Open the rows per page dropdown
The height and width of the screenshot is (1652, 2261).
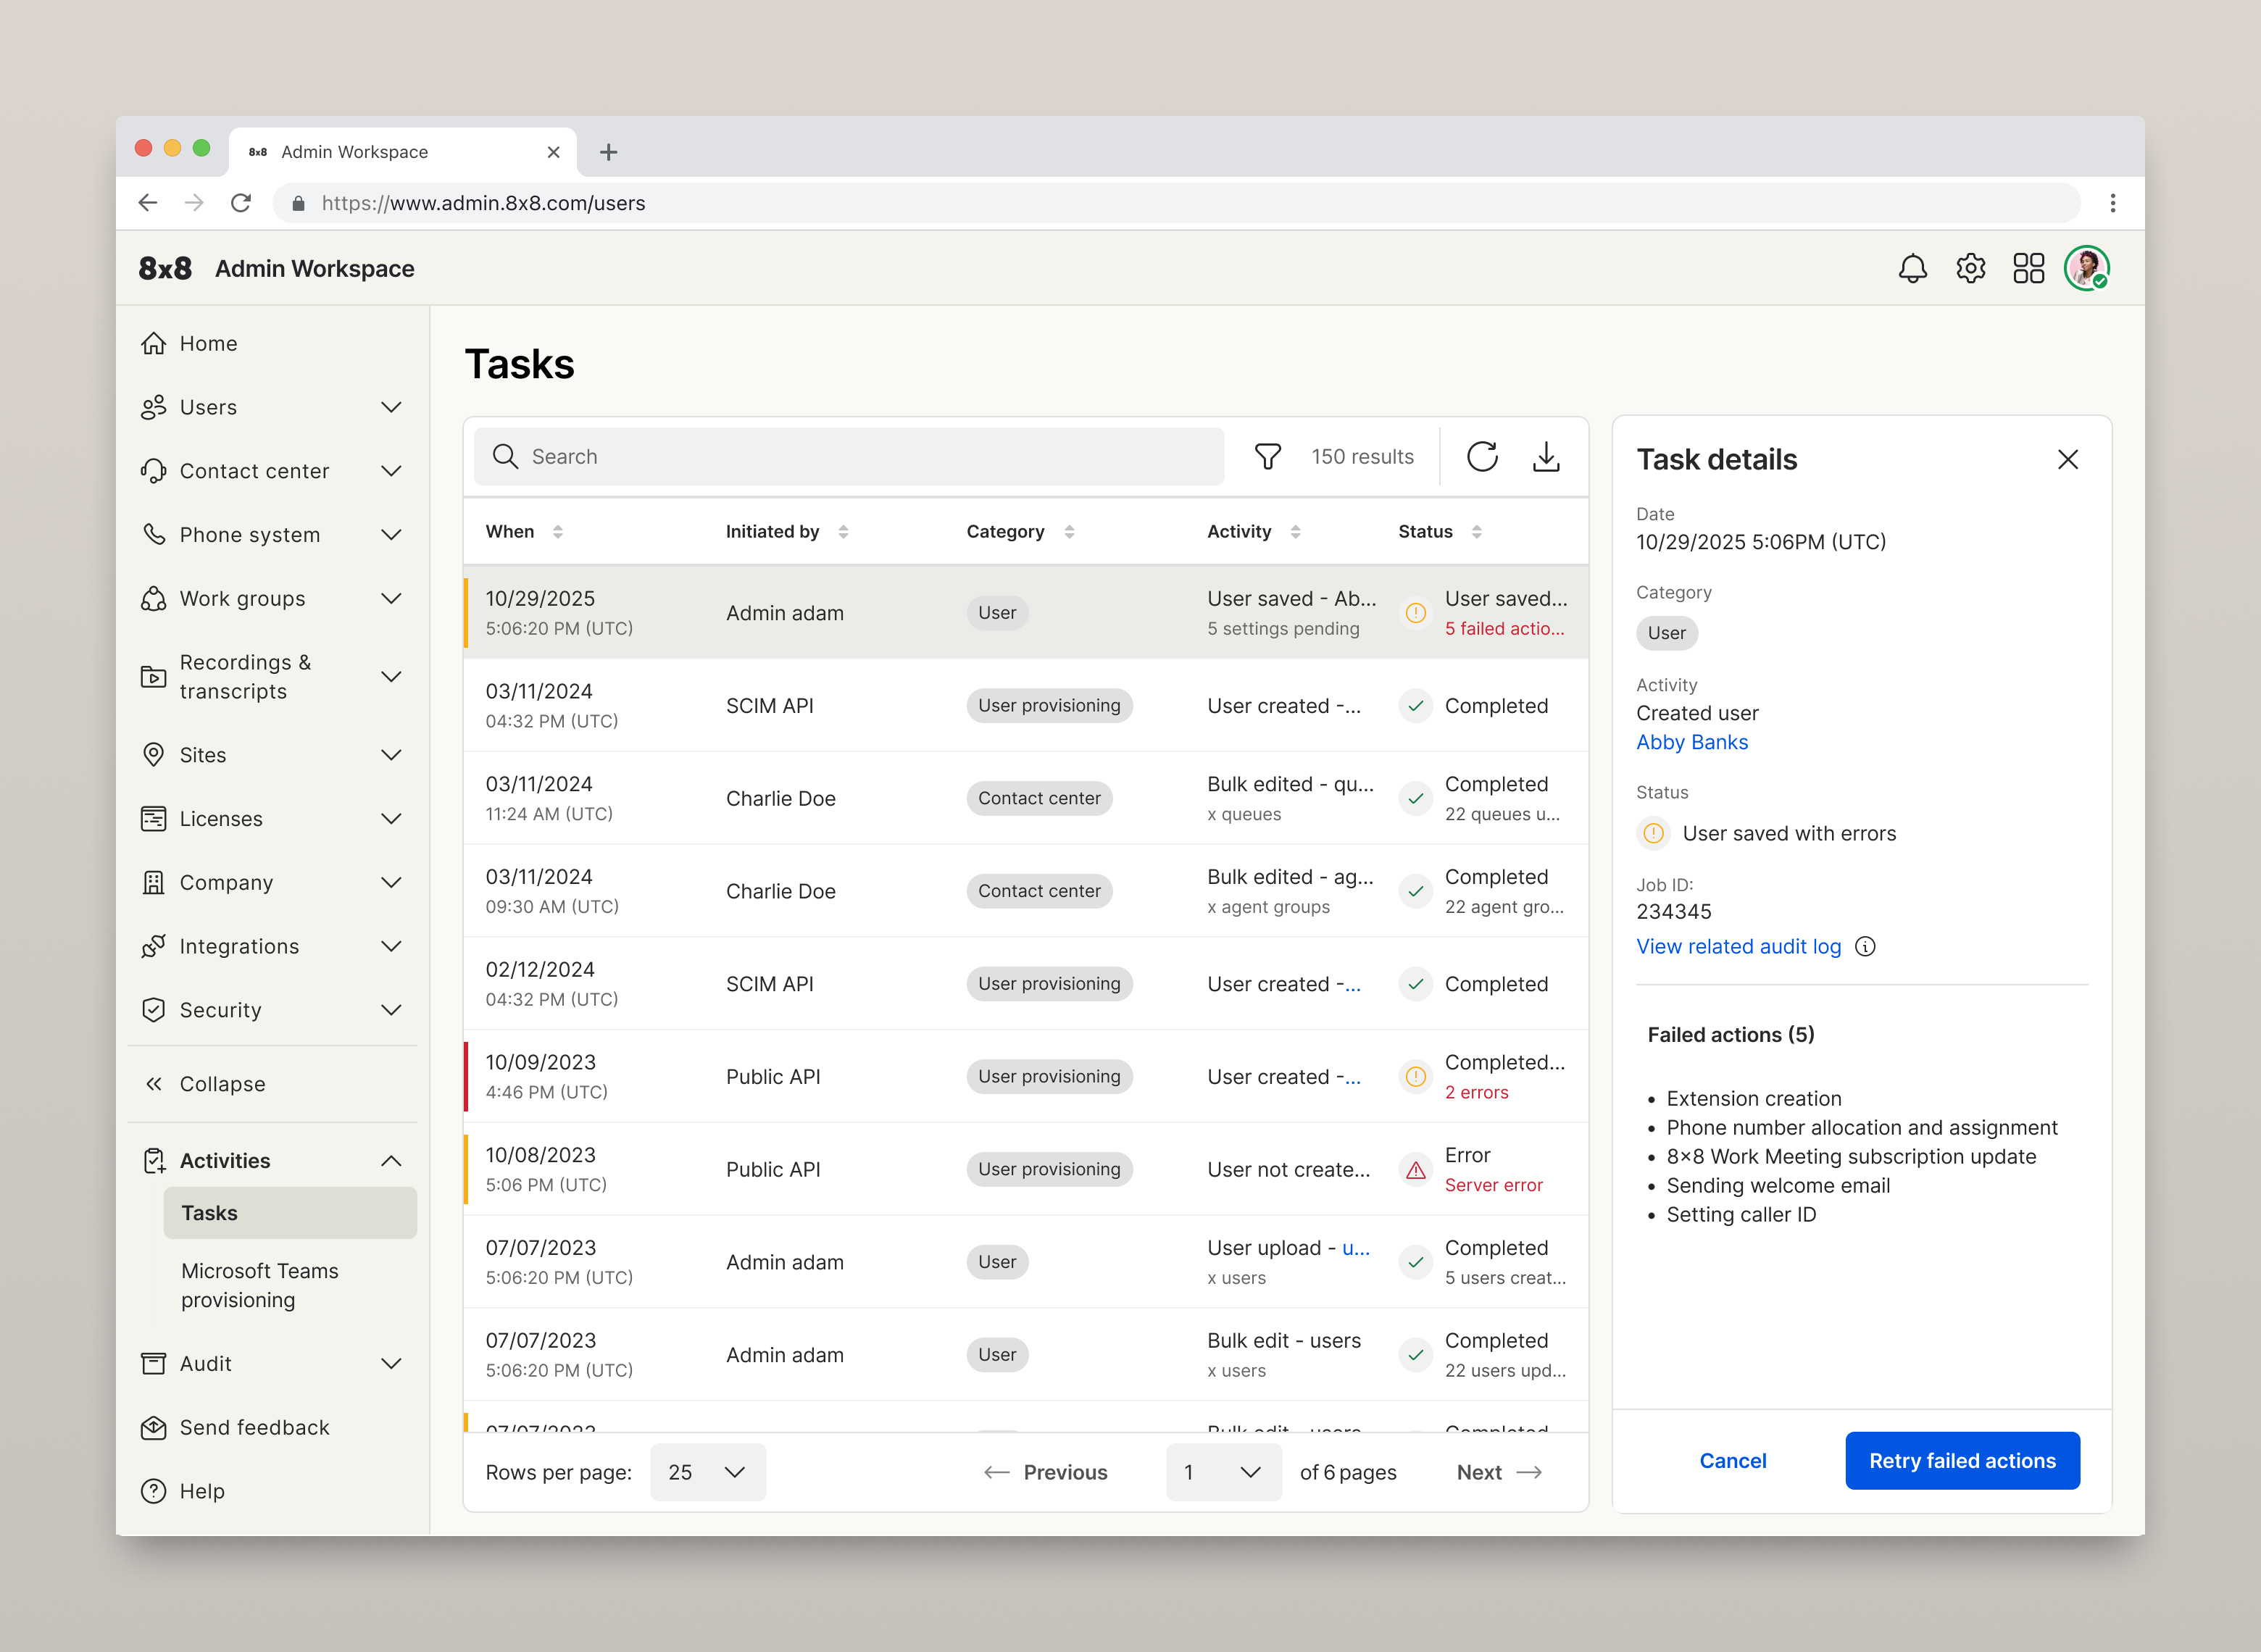click(x=707, y=1472)
